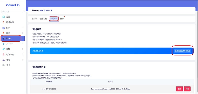
Task: Click the 安装时间 column header
Action: pyautogui.click(x=49, y=82)
